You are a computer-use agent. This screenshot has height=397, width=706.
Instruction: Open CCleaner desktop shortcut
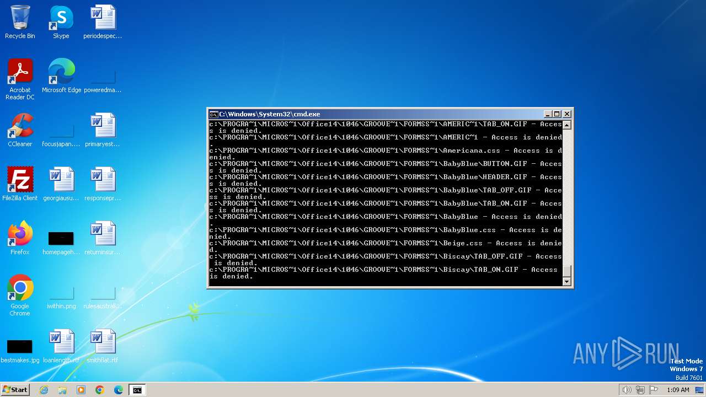click(20, 130)
